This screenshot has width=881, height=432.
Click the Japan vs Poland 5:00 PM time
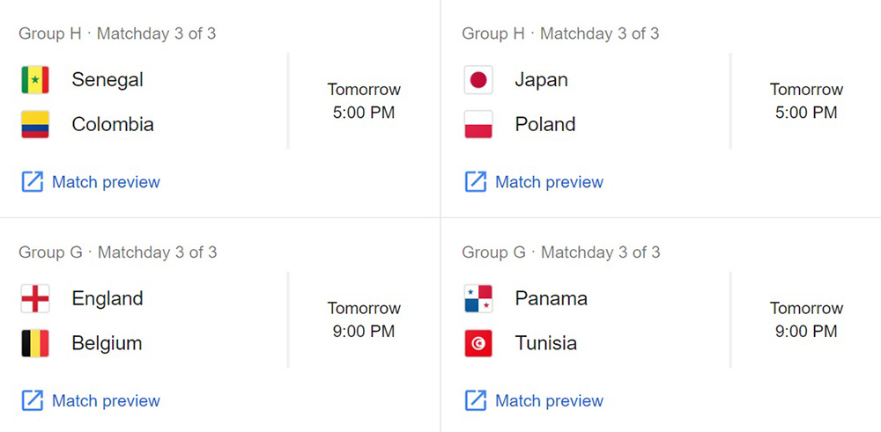point(806,113)
